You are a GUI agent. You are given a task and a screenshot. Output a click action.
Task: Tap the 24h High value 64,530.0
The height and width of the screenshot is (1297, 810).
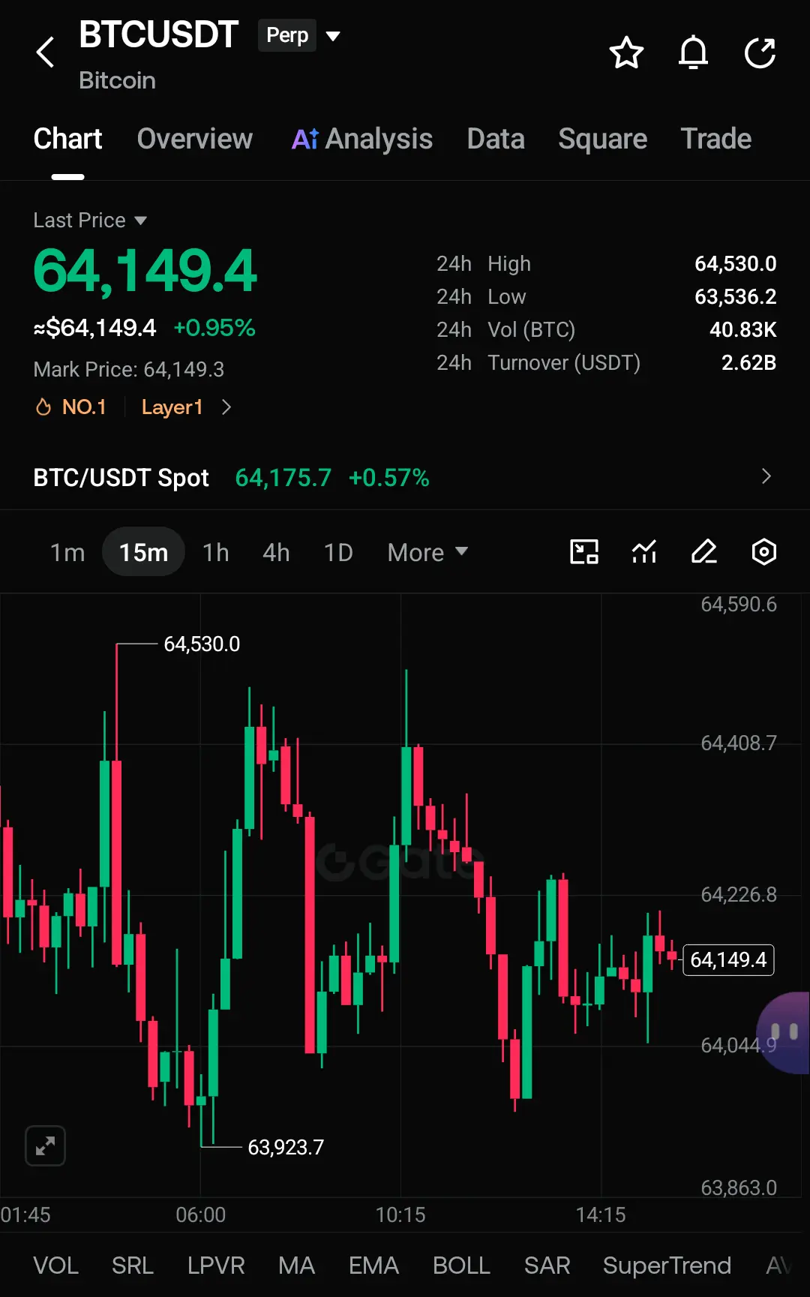735,263
